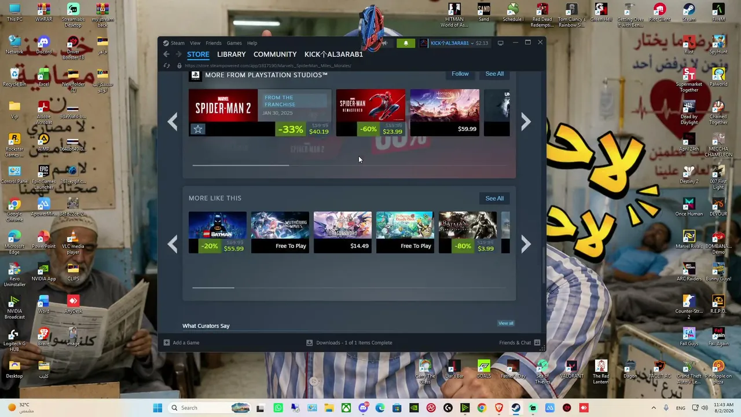Open File Explorer from the taskbar
741x417 pixels.
pos(329,408)
